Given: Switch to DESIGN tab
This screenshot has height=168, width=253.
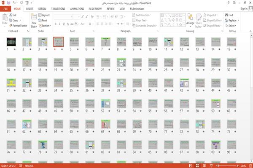Looking at the screenshot, I should coord(42,9).
